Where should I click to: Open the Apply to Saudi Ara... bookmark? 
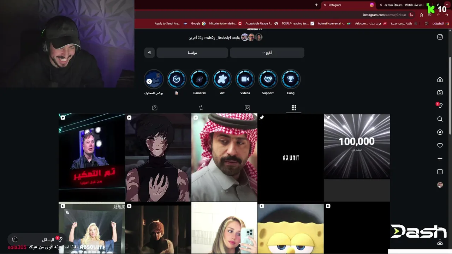click(x=171, y=24)
